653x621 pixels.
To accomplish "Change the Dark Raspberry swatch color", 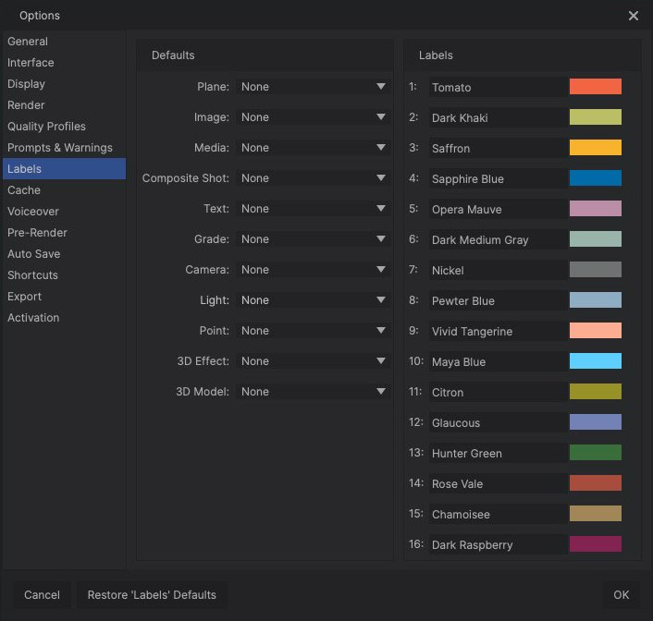I will (595, 544).
